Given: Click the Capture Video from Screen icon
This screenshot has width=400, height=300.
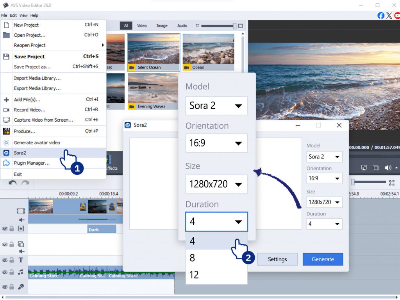Looking at the screenshot, I should point(6,120).
